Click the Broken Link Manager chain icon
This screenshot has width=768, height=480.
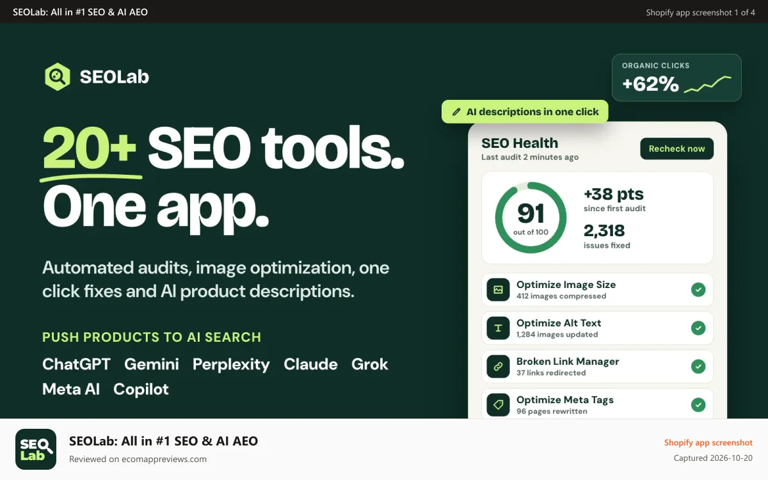(499, 367)
